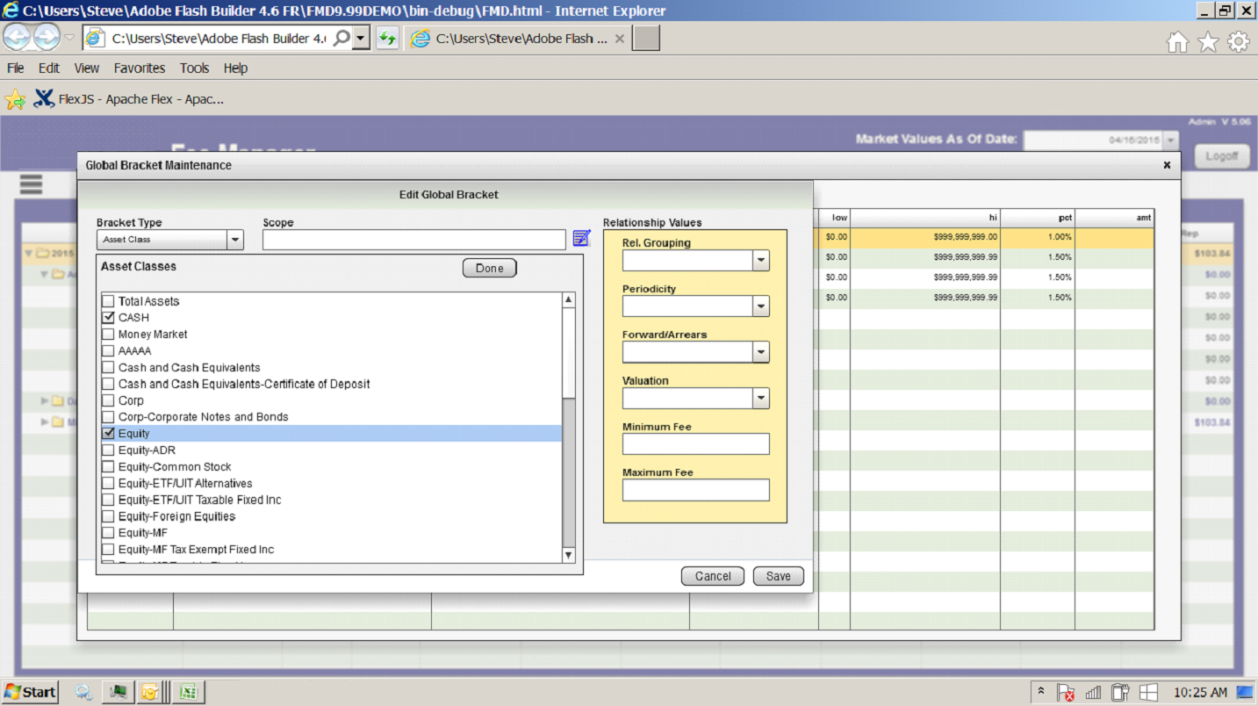Expand the Rel. Grouping dropdown
Screen dimensions: 1258x706
[760, 261]
